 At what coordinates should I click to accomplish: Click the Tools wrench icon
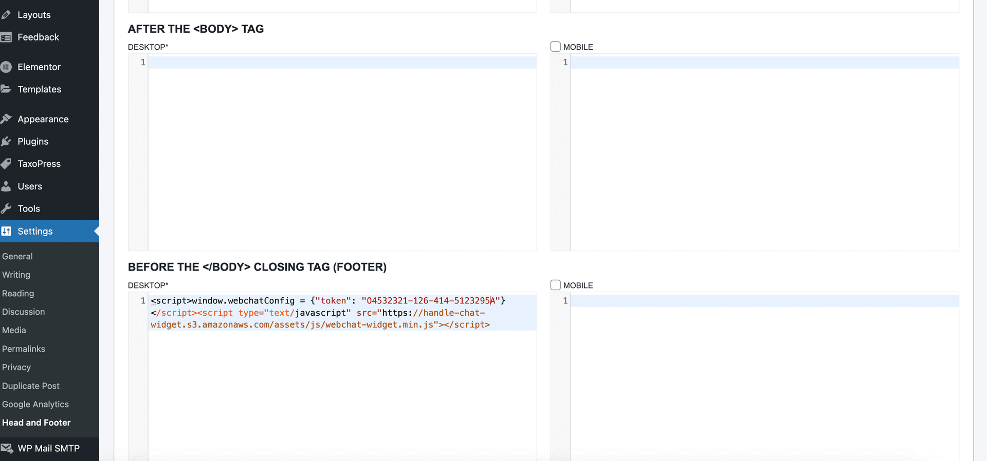pyautogui.click(x=6, y=208)
